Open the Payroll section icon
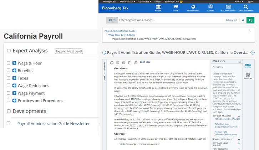 coord(210,8)
